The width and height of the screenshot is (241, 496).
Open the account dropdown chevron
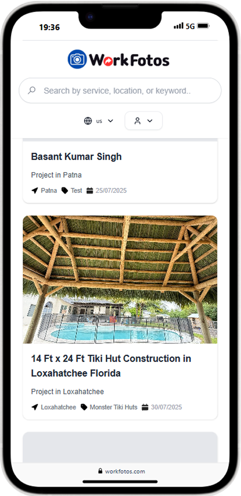coord(150,121)
